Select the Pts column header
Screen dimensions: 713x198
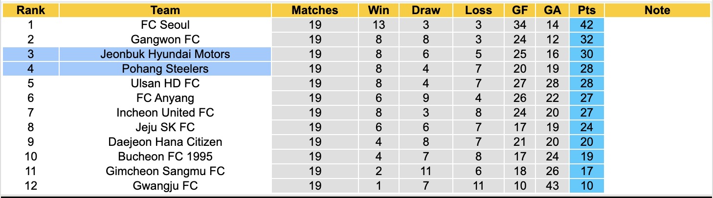point(586,10)
